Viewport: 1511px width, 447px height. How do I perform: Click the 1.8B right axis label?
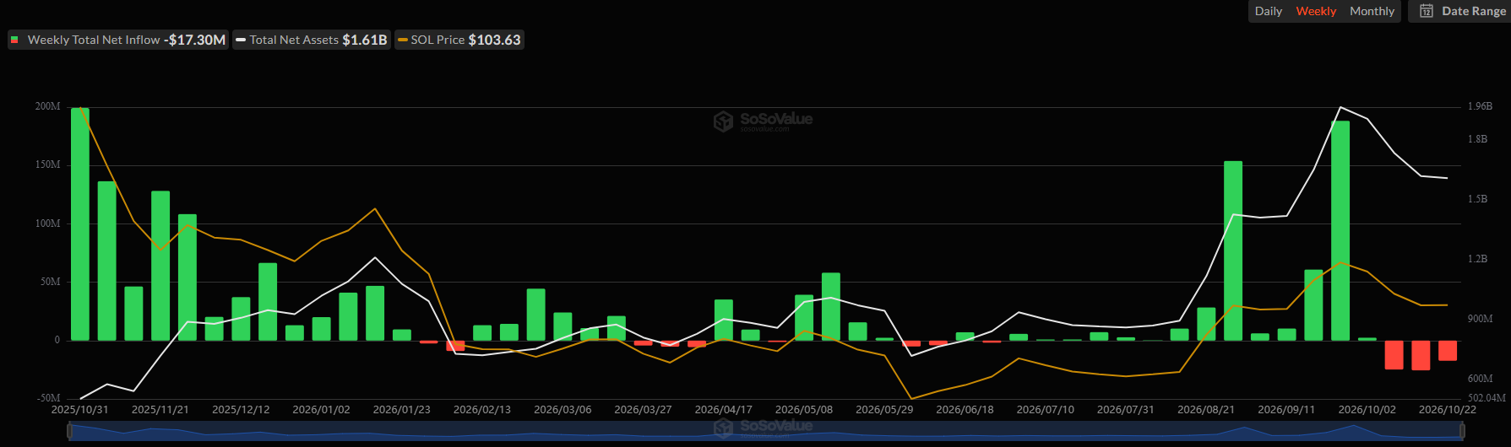coord(1477,139)
